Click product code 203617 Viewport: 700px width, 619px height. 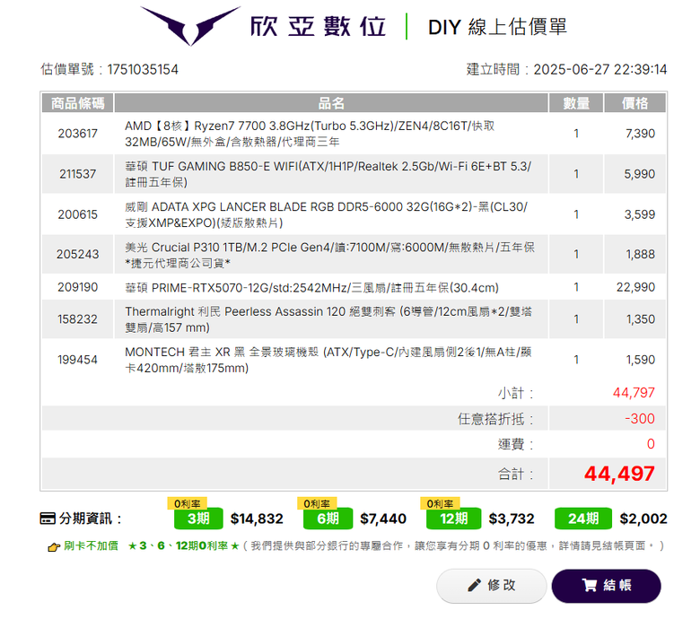pos(78,134)
